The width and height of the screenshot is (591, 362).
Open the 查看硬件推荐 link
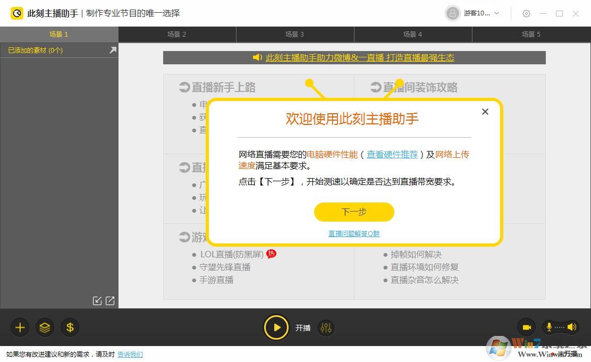[392, 154]
